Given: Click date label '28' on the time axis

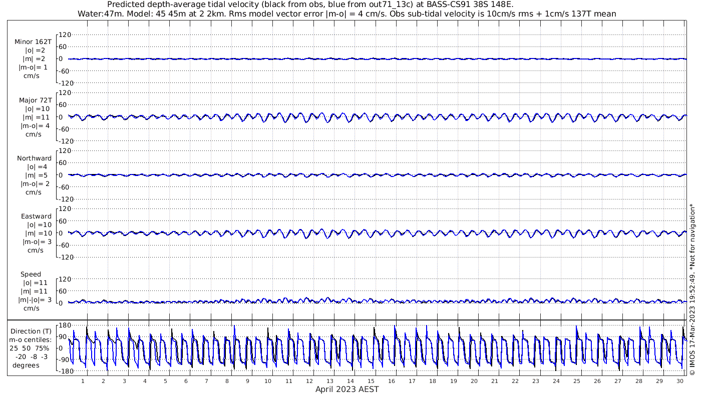Looking at the screenshot, I should [638, 381].
